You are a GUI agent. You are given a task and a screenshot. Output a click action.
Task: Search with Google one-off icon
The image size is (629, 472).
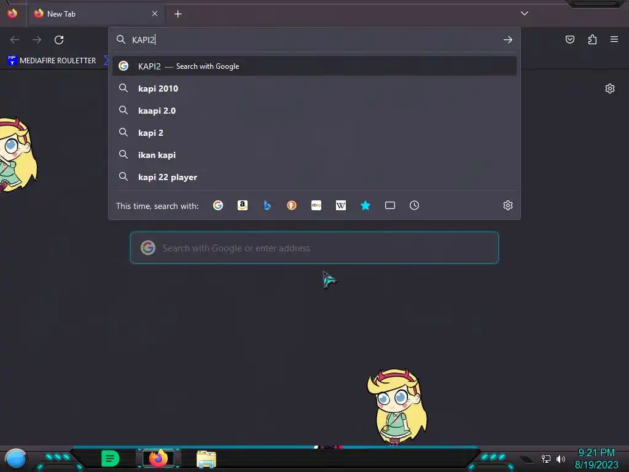[x=218, y=205]
